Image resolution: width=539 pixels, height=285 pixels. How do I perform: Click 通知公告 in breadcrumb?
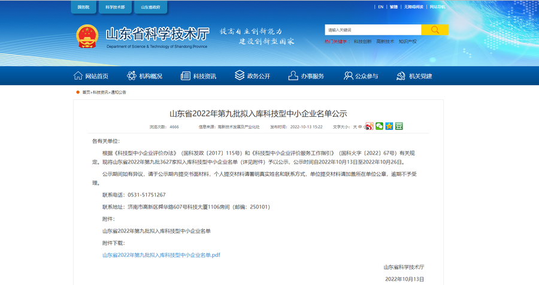(x=118, y=92)
